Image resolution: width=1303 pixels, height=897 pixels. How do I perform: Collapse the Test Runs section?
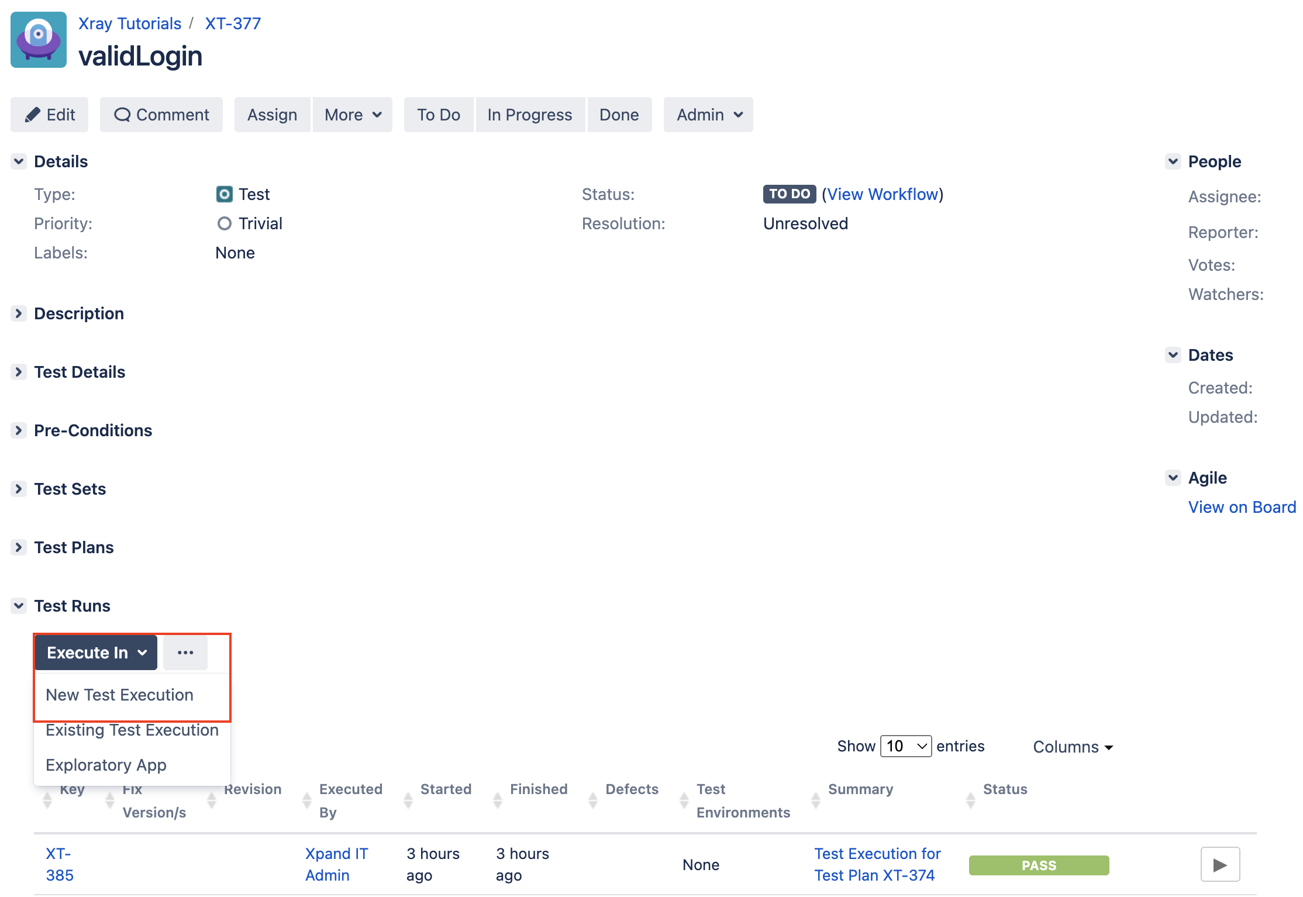[x=19, y=606]
